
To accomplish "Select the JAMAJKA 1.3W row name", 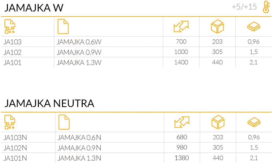I will (79, 62).
